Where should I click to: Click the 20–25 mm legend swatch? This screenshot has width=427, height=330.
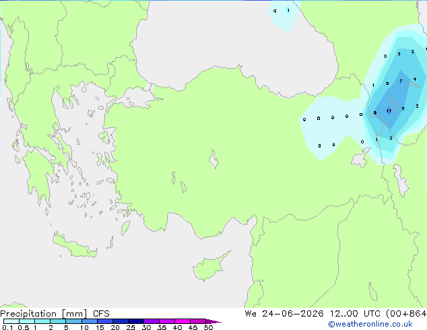(120, 321)
